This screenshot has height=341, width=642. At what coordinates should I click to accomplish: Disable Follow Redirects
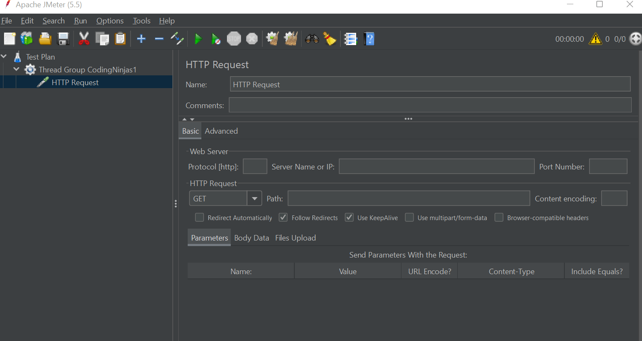coord(283,217)
